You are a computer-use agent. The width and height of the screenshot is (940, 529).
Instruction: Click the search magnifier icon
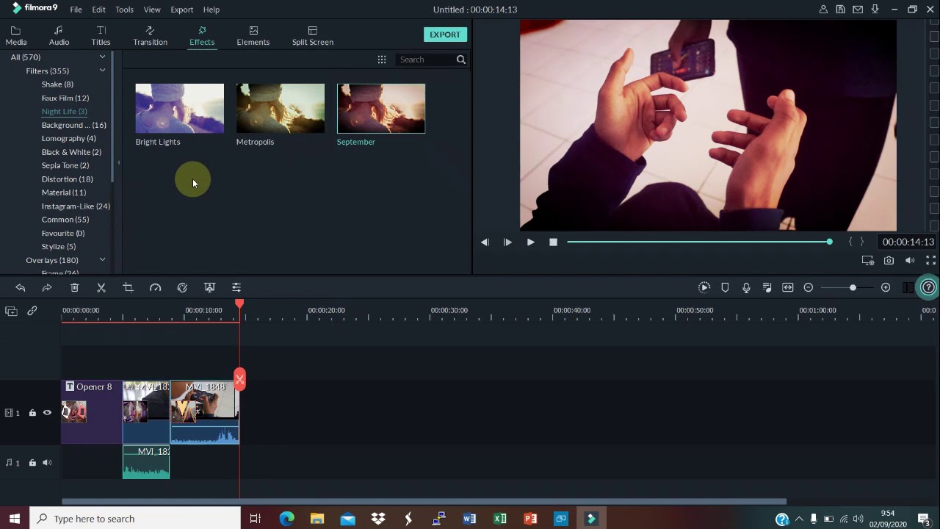tap(461, 60)
